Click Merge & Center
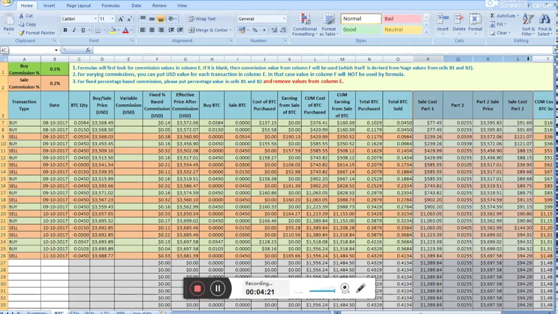This screenshot has width=558, height=314. point(209,30)
